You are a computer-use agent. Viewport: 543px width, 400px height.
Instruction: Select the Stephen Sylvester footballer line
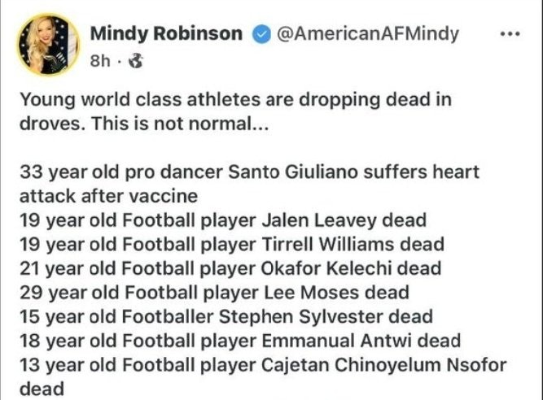pos(227,317)
